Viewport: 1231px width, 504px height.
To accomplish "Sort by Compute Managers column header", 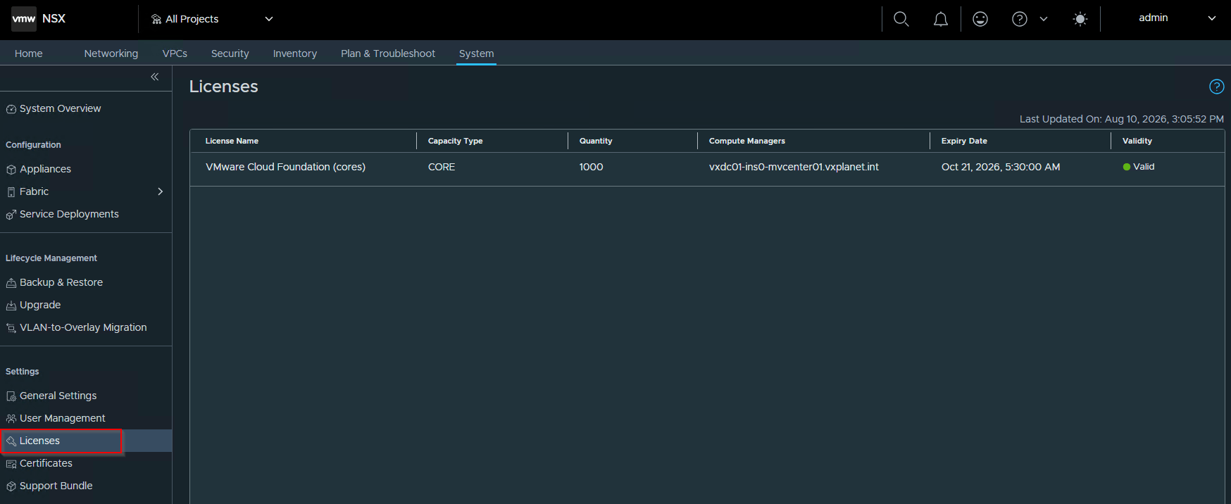I will [x=747, y=141].
